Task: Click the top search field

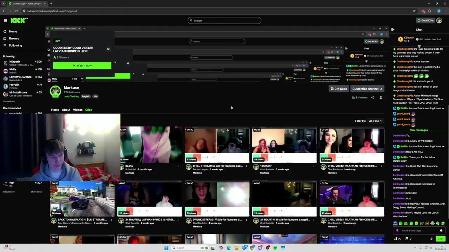Action: (224, 21)
